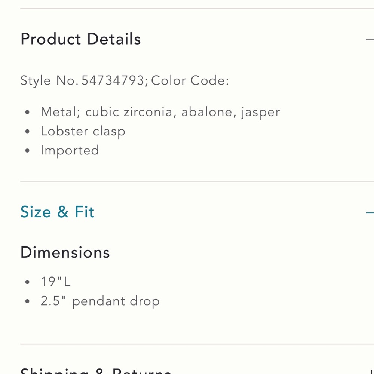This screenshot has height=374, width=374.
Task: Click the Color Code label
Action: 190,80
